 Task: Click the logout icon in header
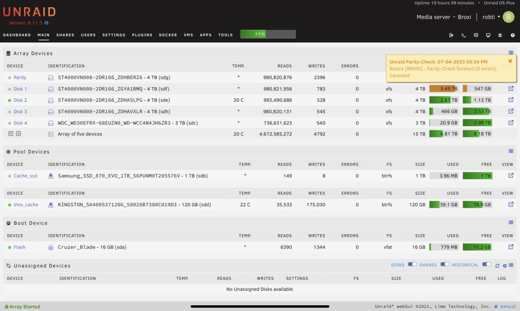451,35
